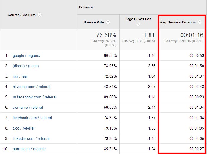This screenshot has width=207, height=155.
Task: Click bounce rate value 43.54%
Action: tap(110, 87)
